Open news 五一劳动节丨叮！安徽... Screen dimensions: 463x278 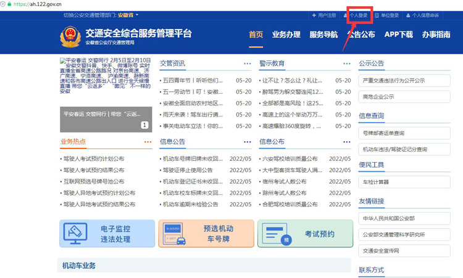[193, 92]
